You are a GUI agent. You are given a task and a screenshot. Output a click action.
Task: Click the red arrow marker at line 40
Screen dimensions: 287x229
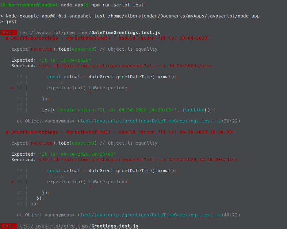(13, 182)
